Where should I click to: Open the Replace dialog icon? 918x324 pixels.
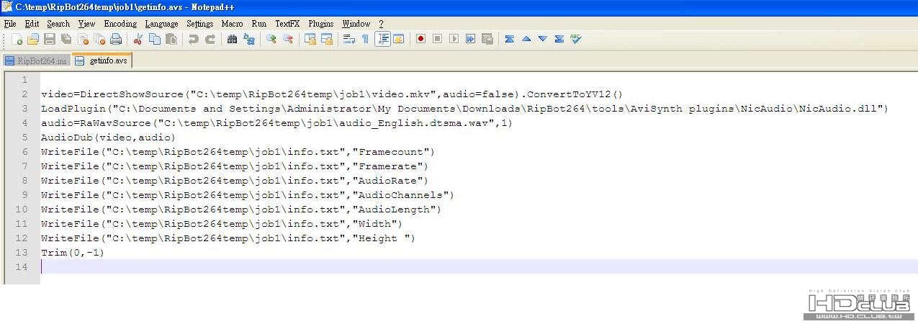tap(249, 39)
